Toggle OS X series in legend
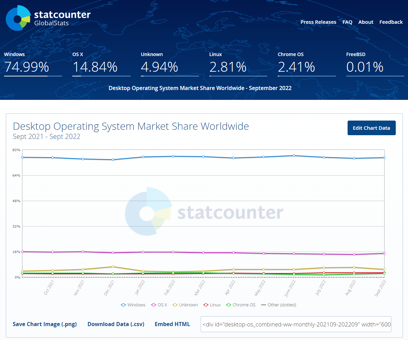408x340 pixels. point(159,305)
